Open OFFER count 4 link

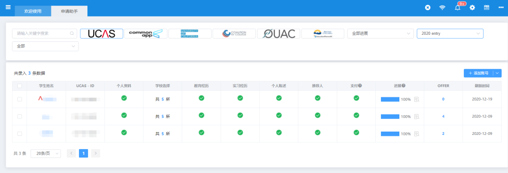coord(443,116)
